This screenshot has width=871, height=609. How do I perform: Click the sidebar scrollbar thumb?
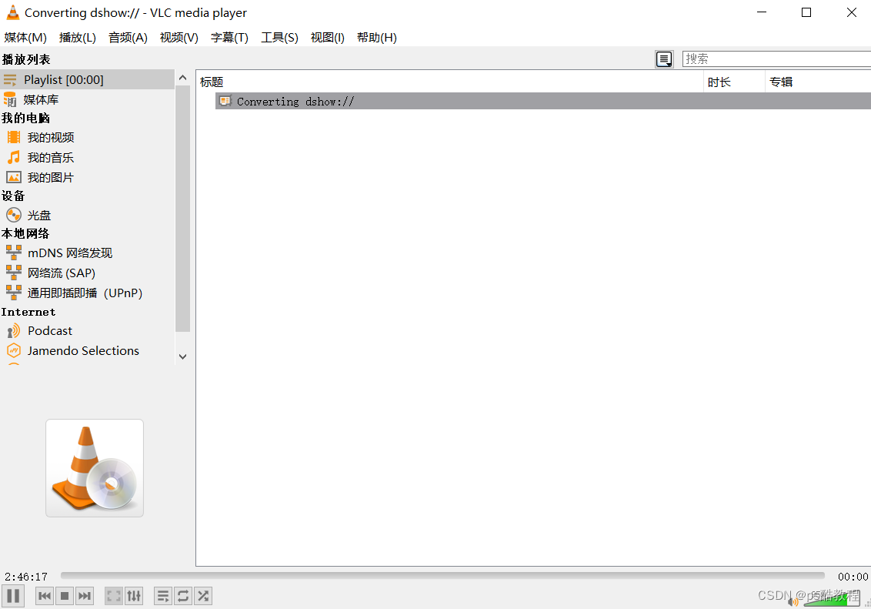[x=183, y=209]
